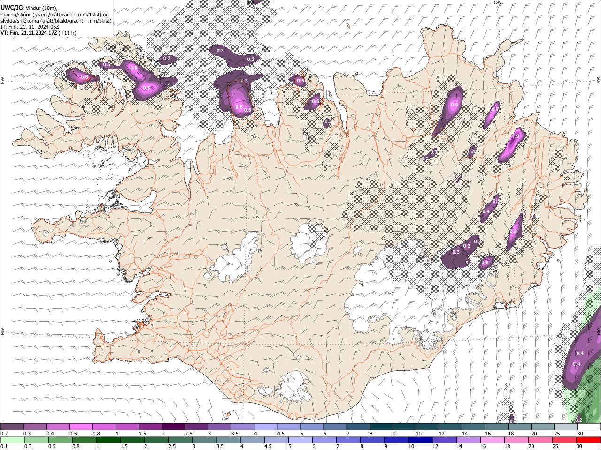Pick the pale lavender 4 swatch in the upper legend row

click(266, 427)
